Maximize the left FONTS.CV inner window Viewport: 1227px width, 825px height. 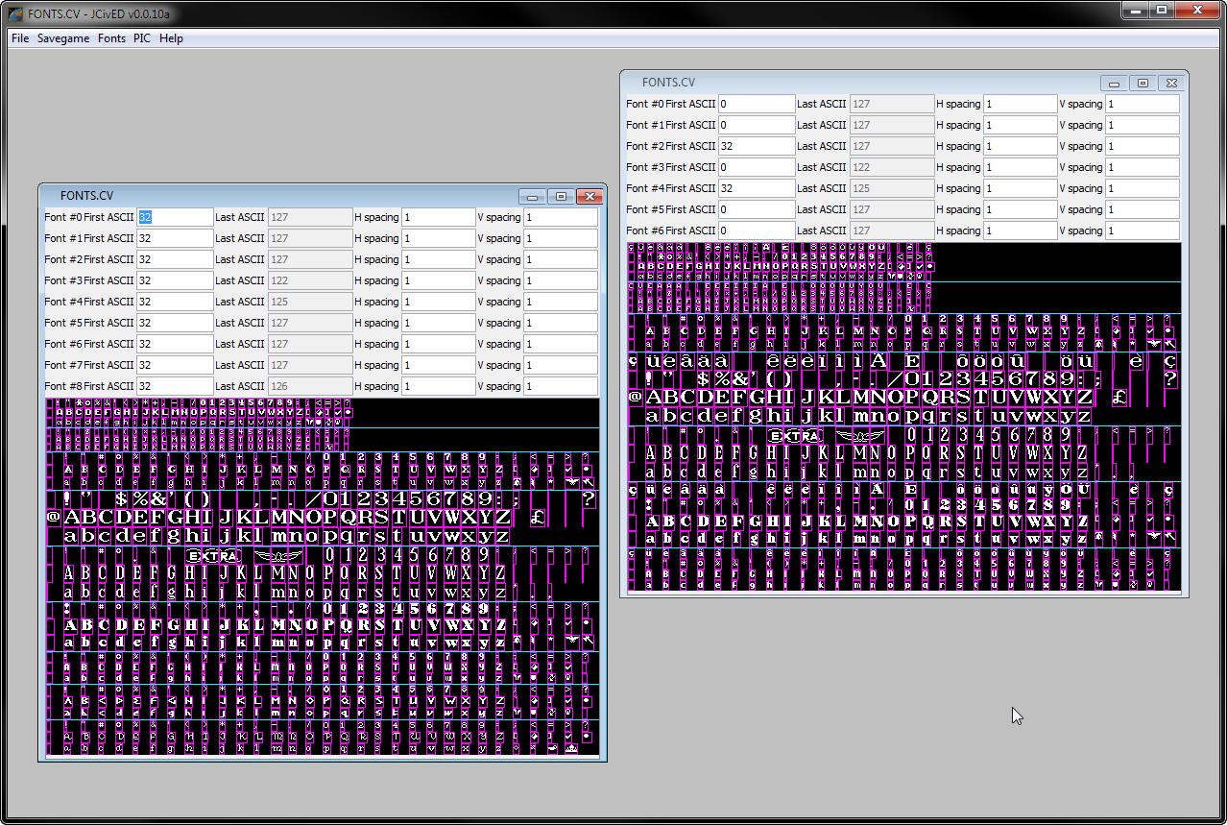point(561,197)
